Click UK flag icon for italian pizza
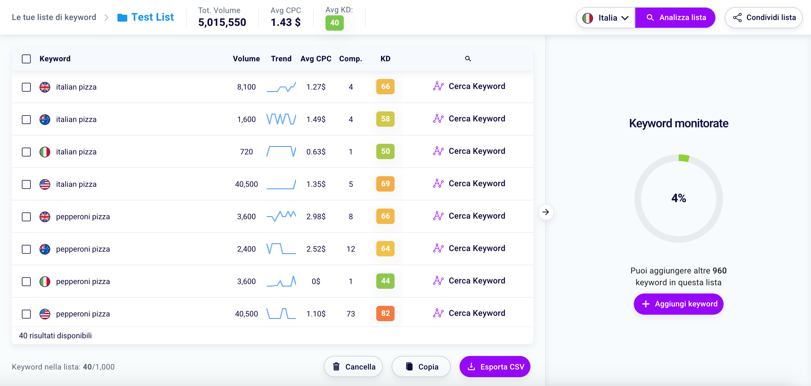Screen dimensions: 811x386 [45, 87]
